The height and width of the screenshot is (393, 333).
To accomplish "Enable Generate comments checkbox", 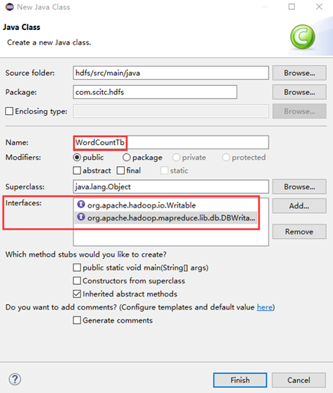I will [x=77, y=320].
